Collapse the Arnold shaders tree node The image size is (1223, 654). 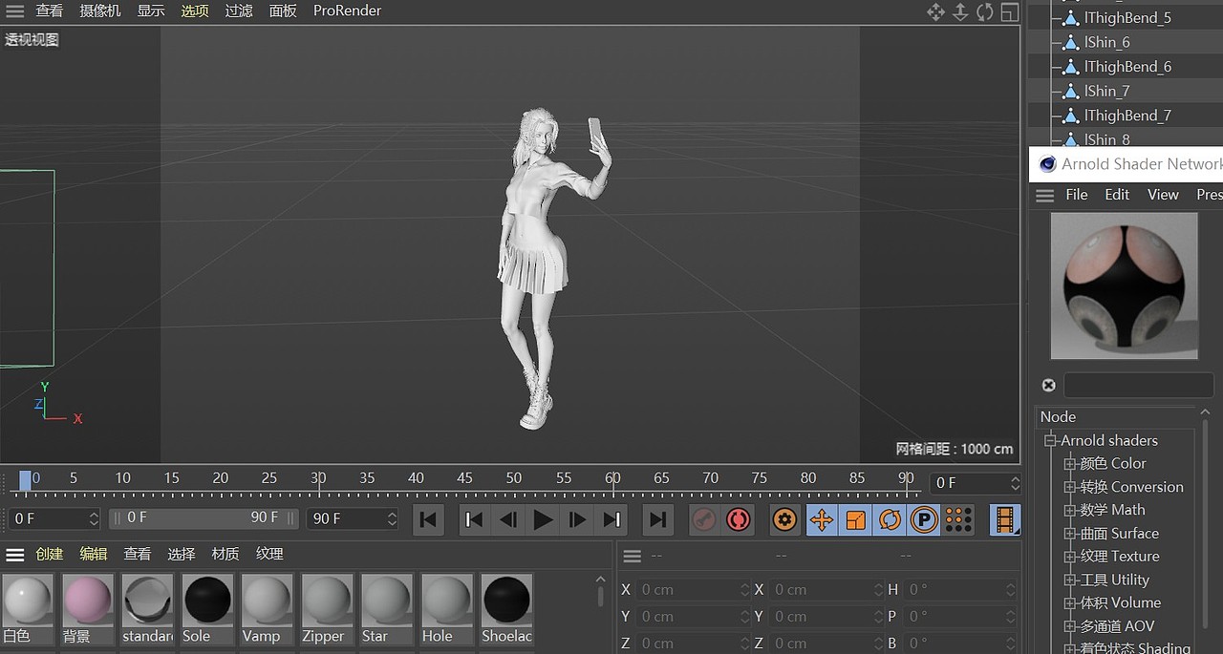pos(1051,441)
